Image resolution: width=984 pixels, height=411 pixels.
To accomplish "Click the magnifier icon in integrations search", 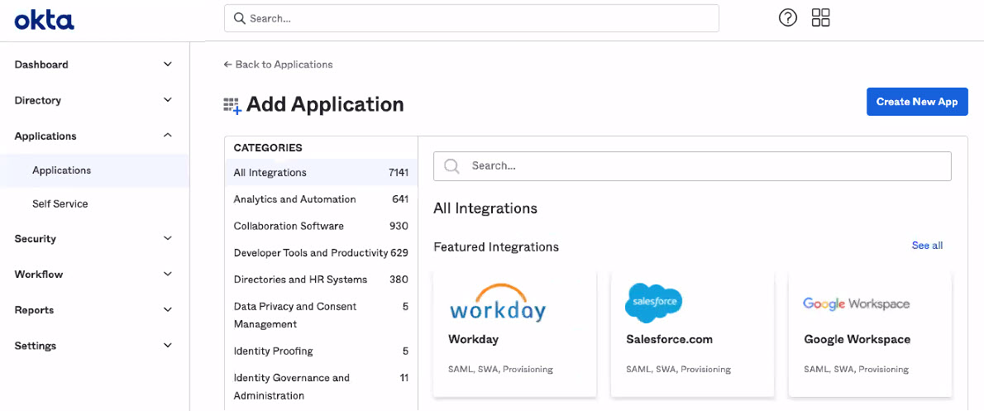I will pyautogui.click(x=451, y=165).
